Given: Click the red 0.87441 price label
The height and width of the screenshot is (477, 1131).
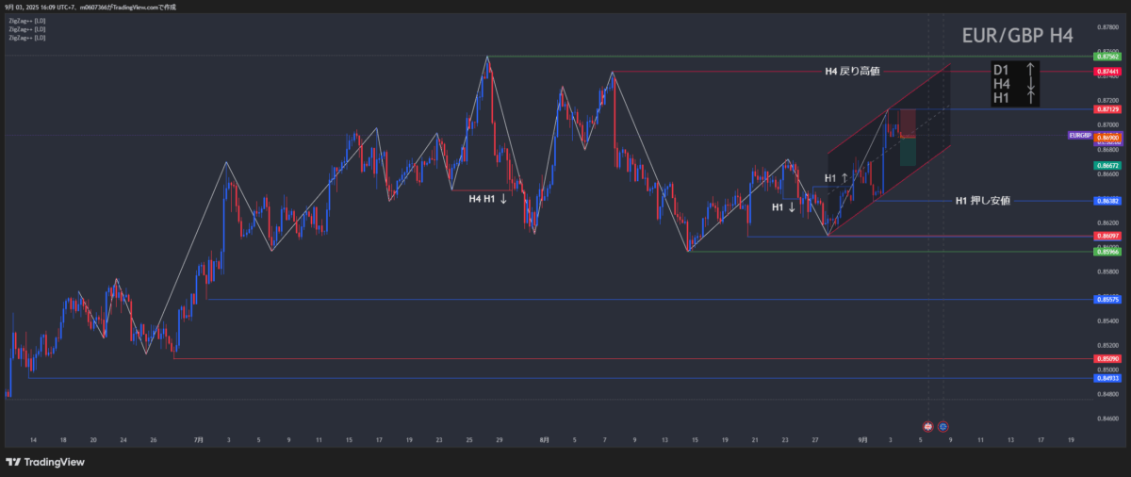Looking at the screenshot, I should [1107, 72].
